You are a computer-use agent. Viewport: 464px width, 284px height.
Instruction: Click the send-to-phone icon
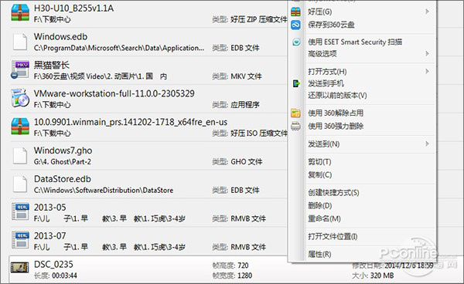point(296,83)
